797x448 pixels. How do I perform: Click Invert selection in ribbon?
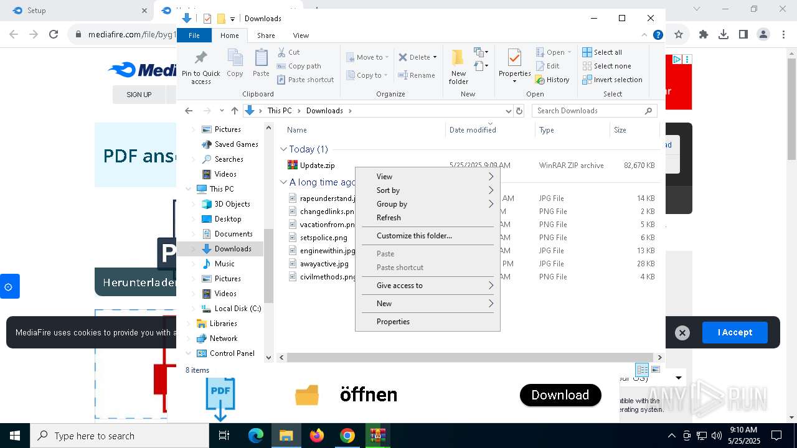[x=612, y=80]
